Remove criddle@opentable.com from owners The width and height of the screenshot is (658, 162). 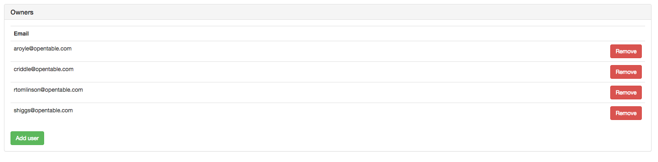pyautogui.click(x=626, y=72)
